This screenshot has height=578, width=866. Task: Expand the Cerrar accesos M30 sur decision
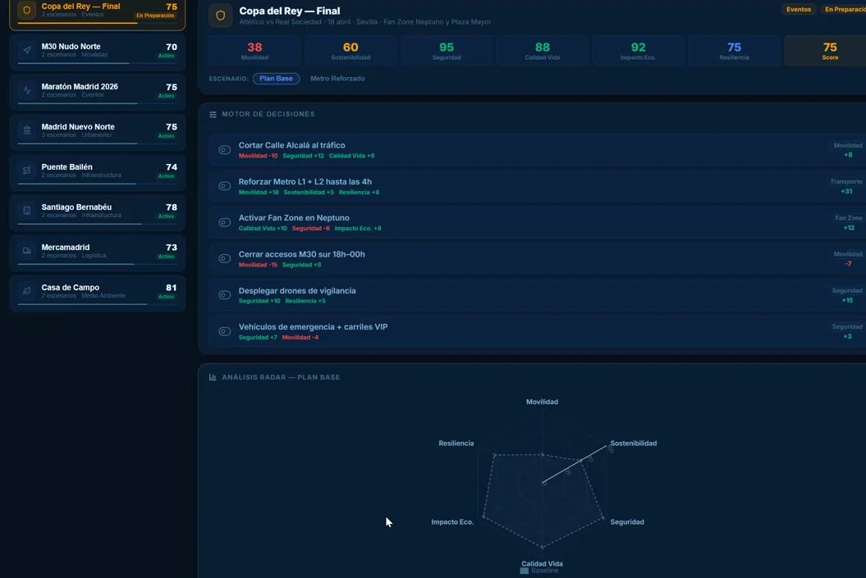(x=222, y=257)
